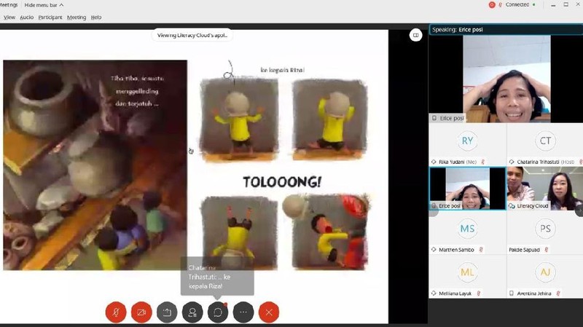Viewport: 583px width, 327px height.
Task: Leave the meeting with the red X button
Action: (x=269, y=312)
